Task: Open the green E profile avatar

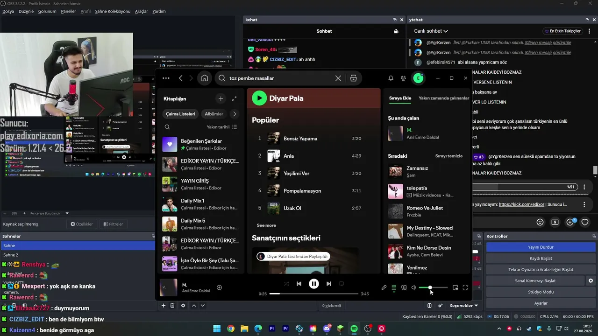Action: [418, 78]
